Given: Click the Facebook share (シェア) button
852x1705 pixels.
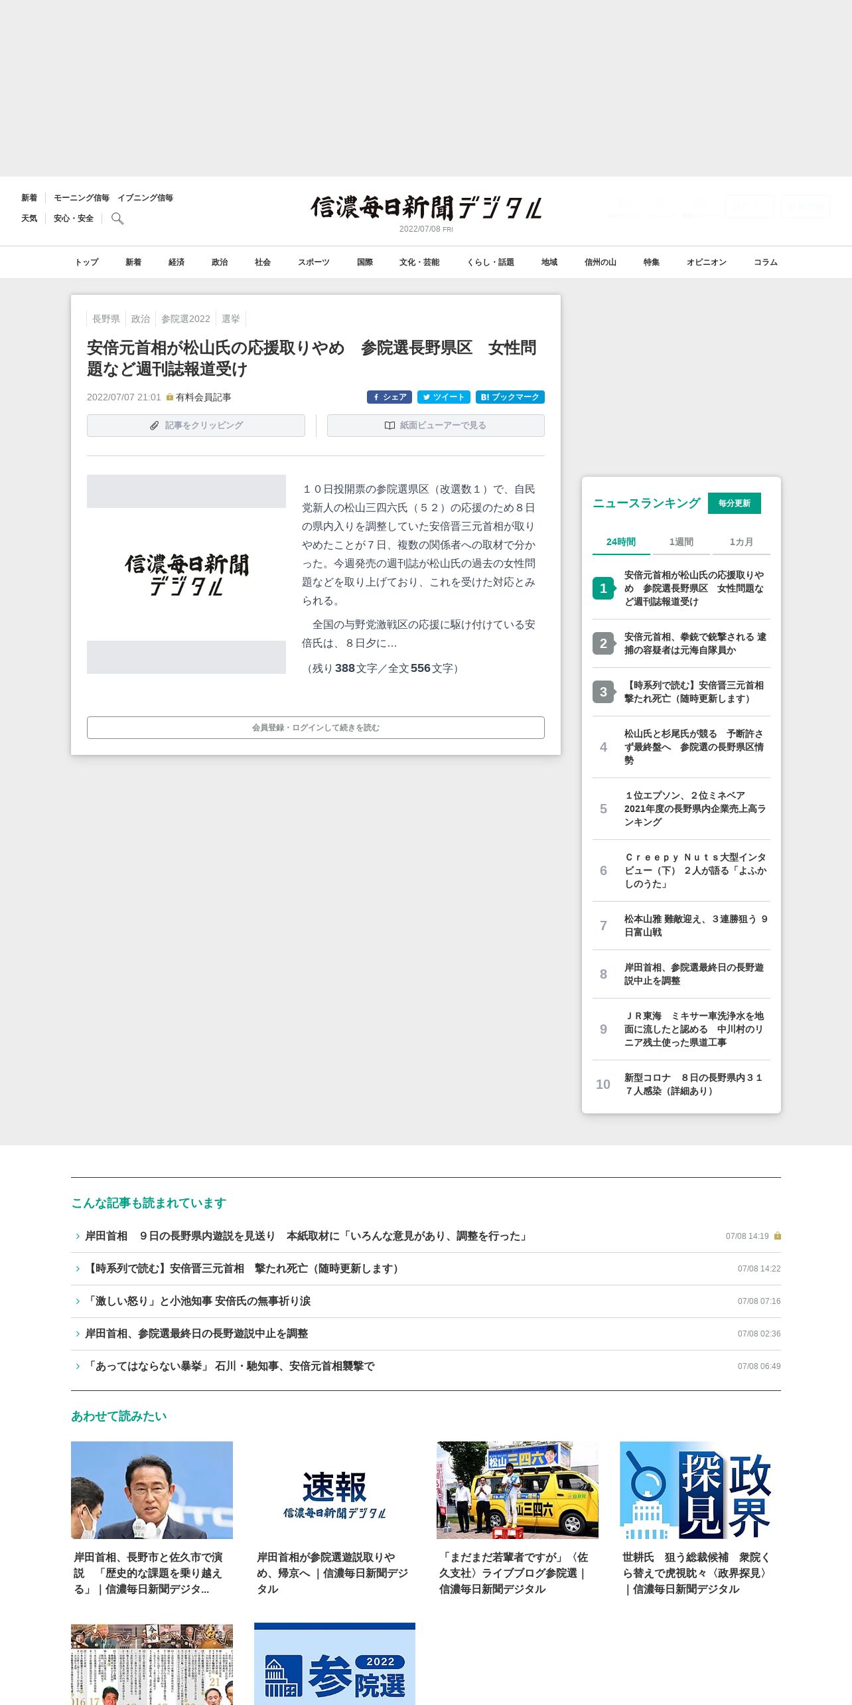Looking at the screenshot, I should pyautogui.click(x=390, y=397).
